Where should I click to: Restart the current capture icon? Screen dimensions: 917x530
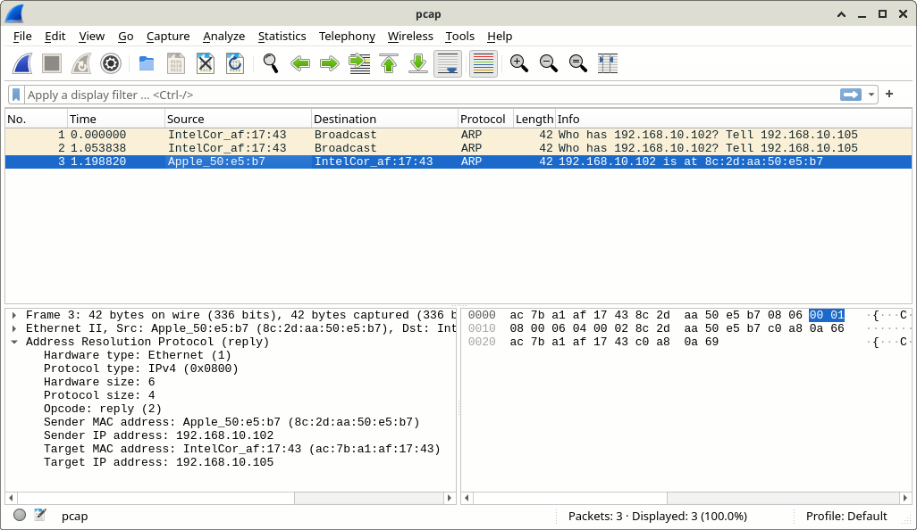click(x=81, y=63)
